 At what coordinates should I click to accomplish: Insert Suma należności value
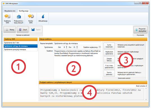[109, 46]
